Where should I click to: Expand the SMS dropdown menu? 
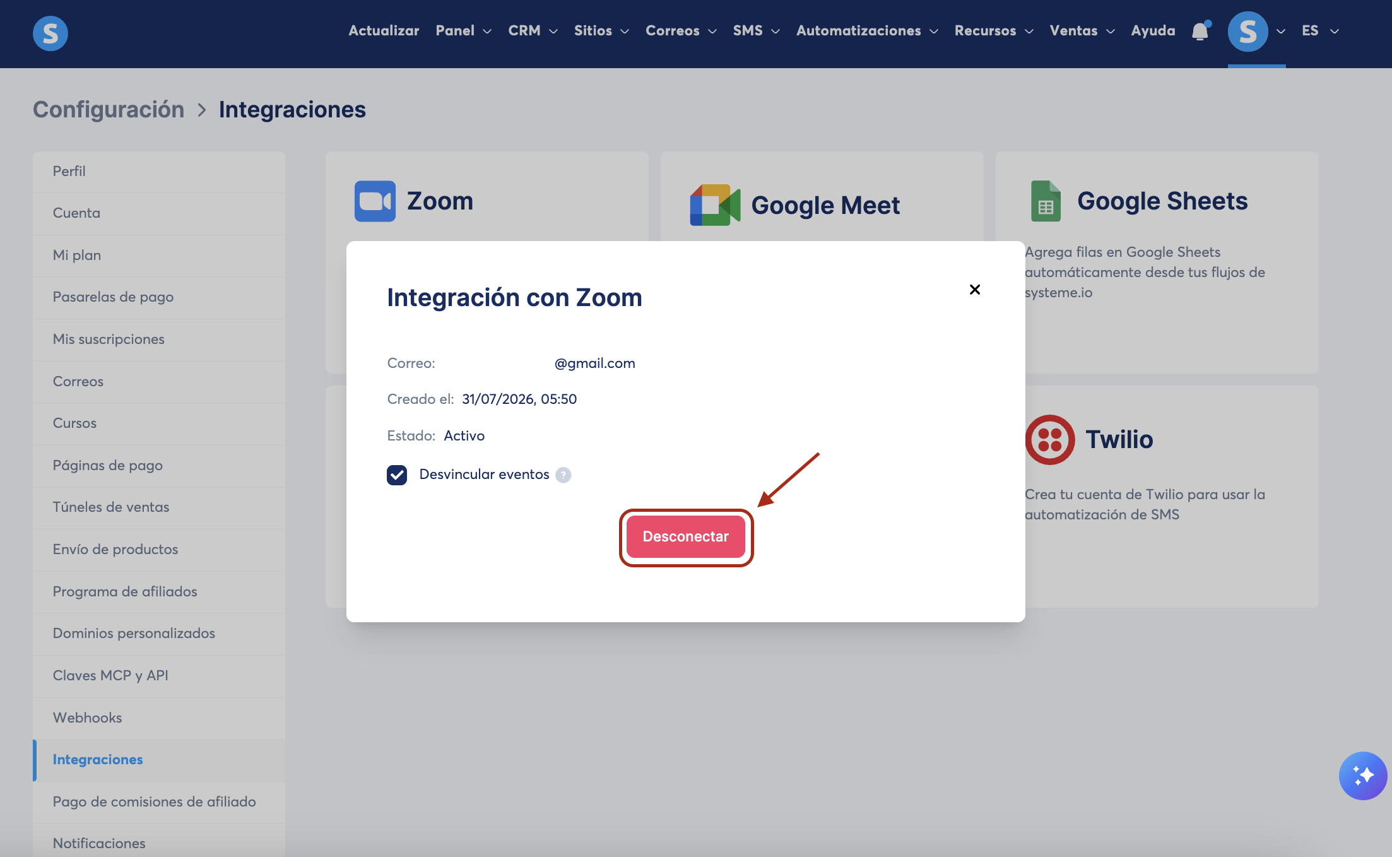pos(757,31)
